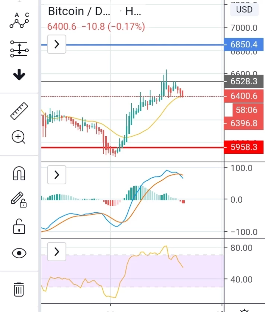
Task: Click the trash remove drawings icon
Action: (x=19, y=290)
